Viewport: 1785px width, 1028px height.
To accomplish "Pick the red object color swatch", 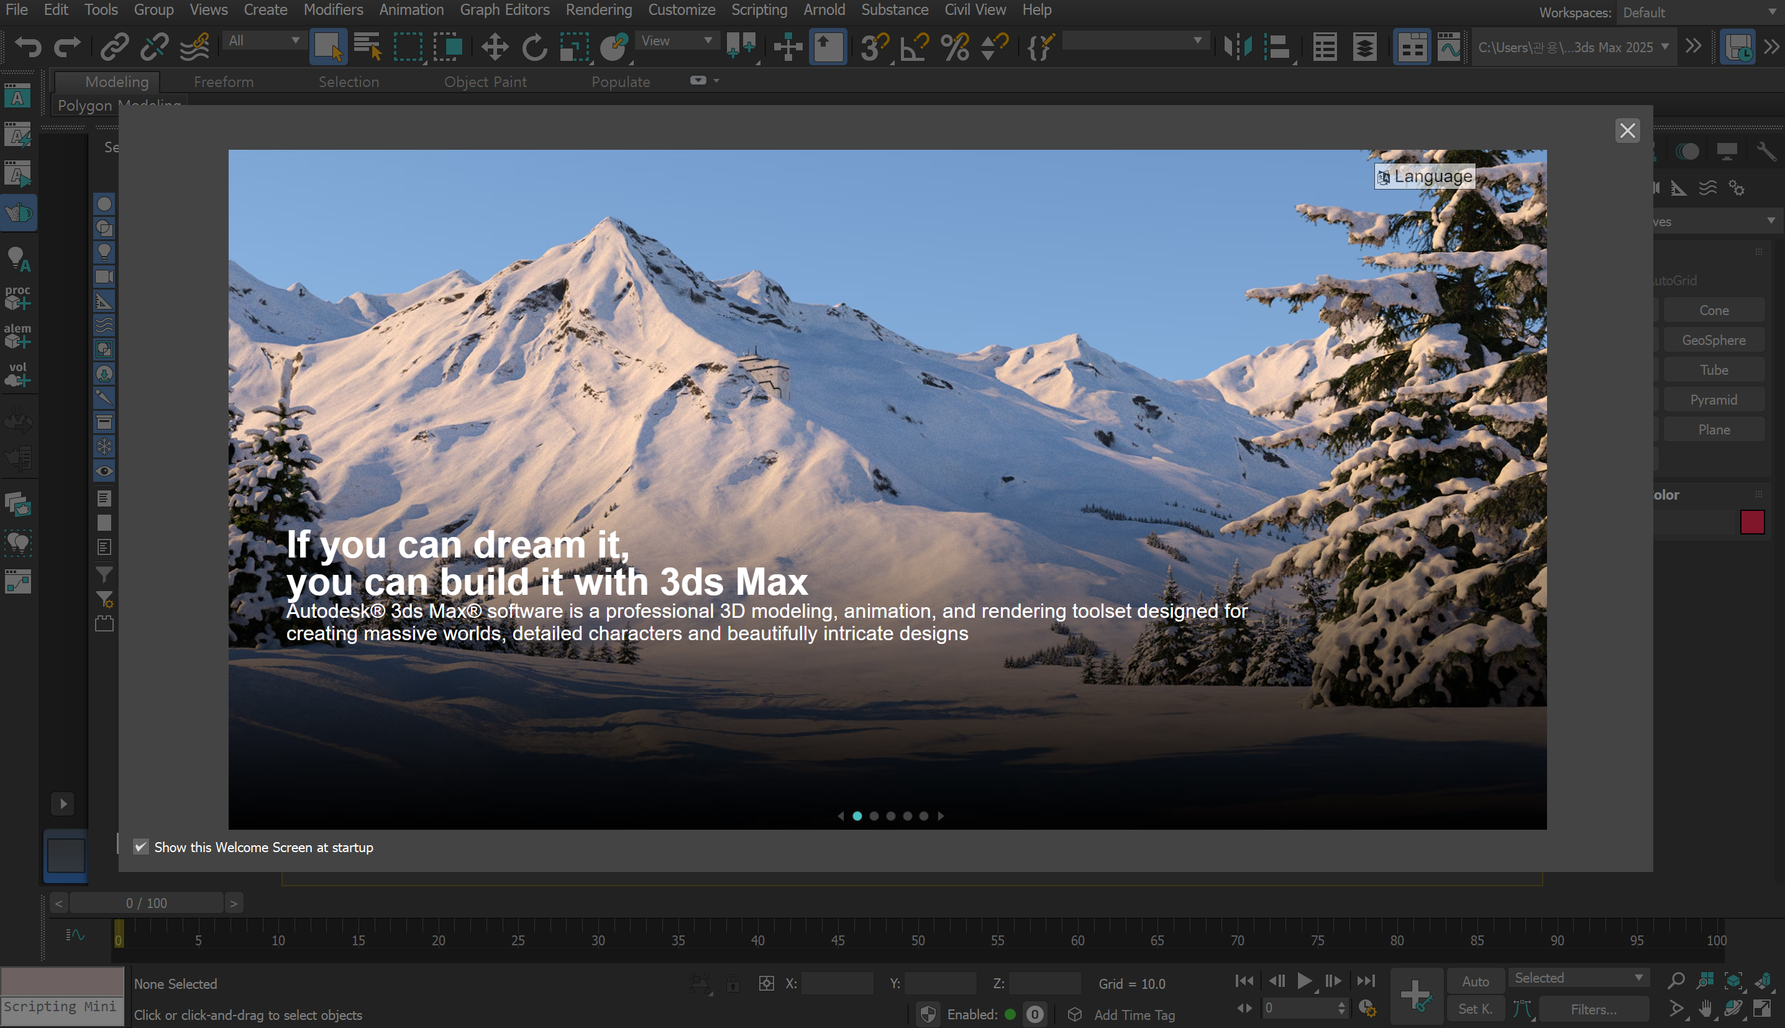I will 1752,523.
